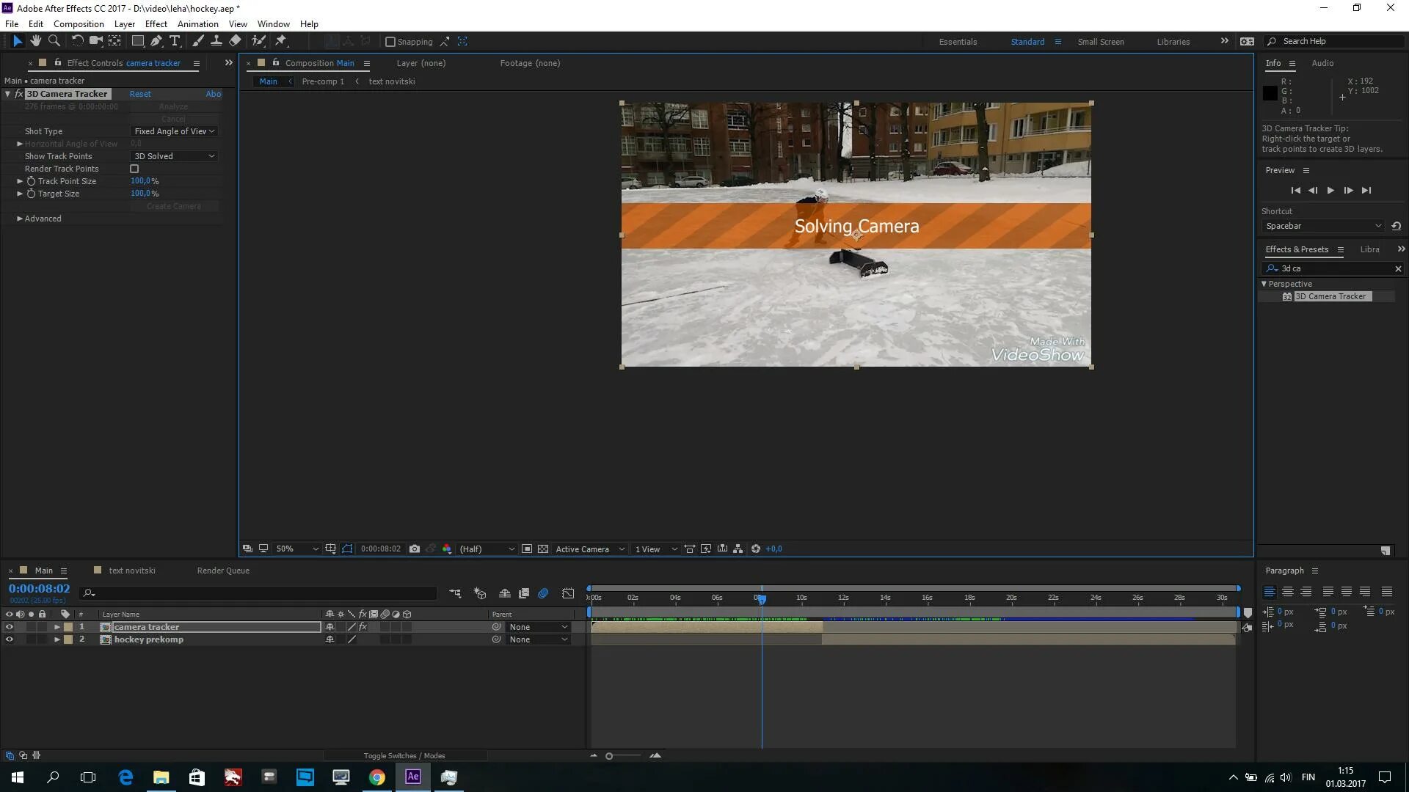Switch to the Render Queue tab

pos(223,571)
